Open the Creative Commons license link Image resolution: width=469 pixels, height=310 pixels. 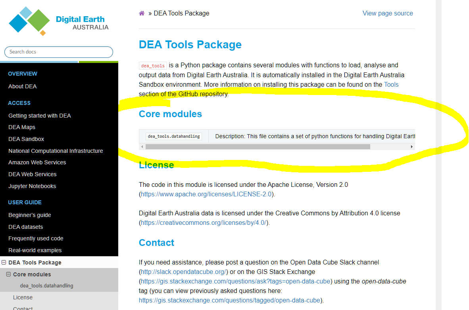tap(203, 223)
